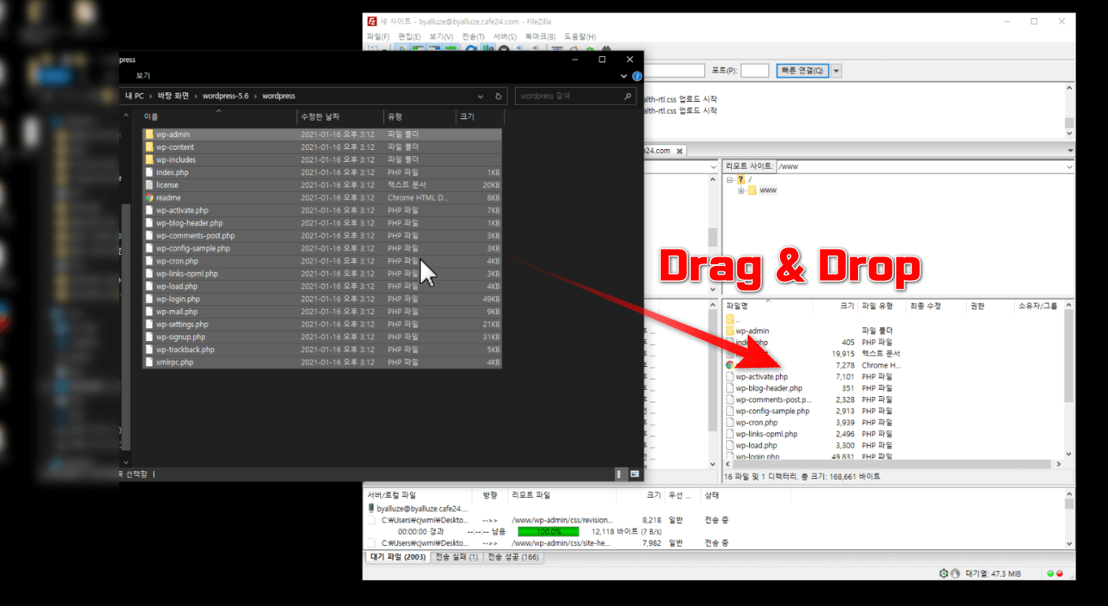Screen dimensions: 1108x606
Task: Click the queue settings gear icon in status bar
Action: [943, 574]
